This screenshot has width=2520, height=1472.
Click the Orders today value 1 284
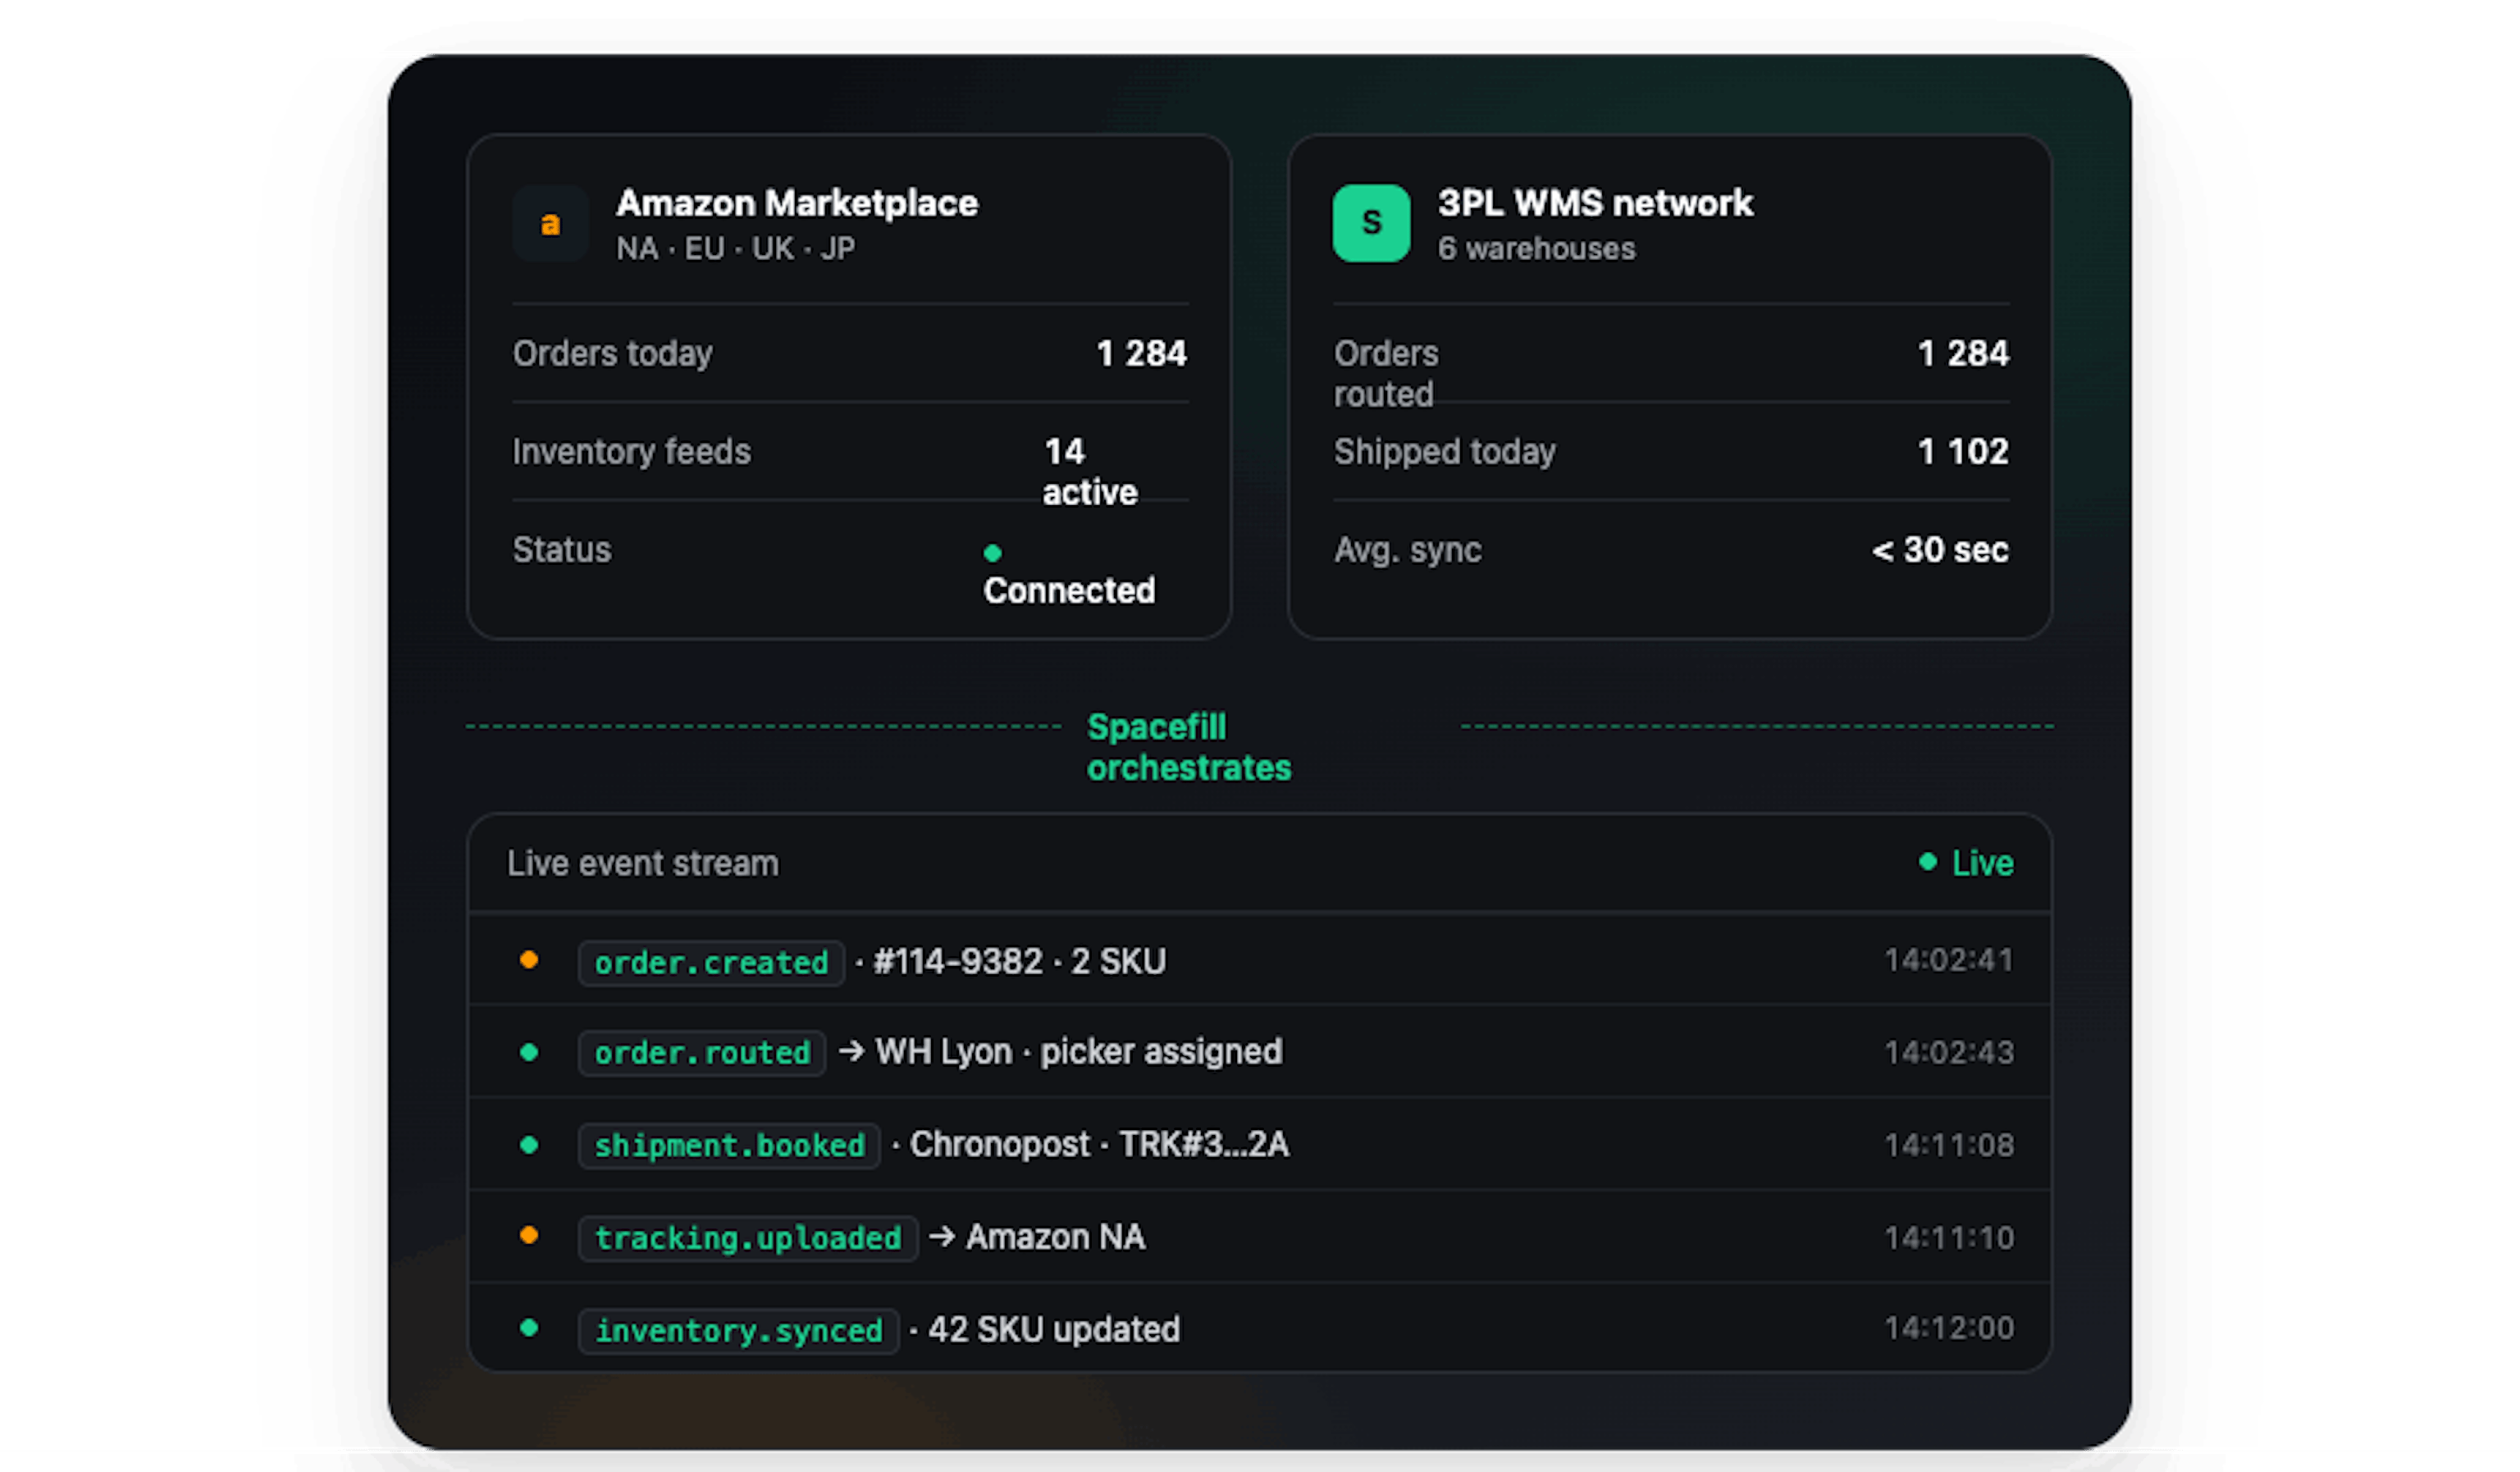1141,353
